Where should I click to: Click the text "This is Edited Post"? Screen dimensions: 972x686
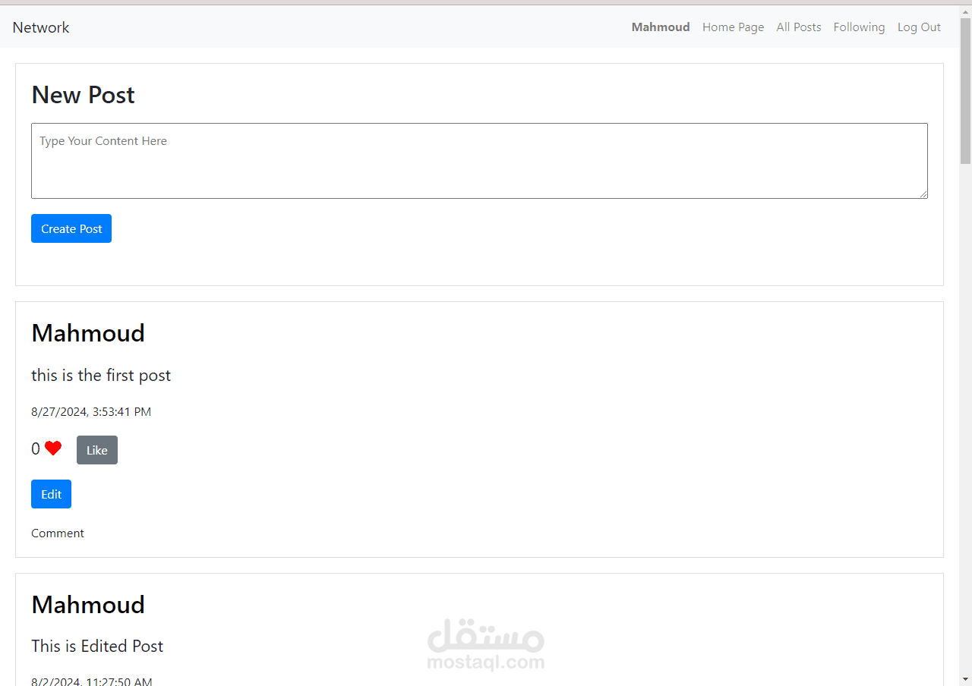tap(97, 647)
